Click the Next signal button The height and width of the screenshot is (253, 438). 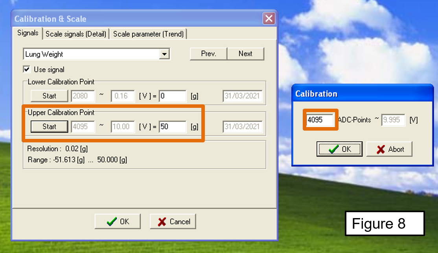pyautogui.click(x=245, y=53)
